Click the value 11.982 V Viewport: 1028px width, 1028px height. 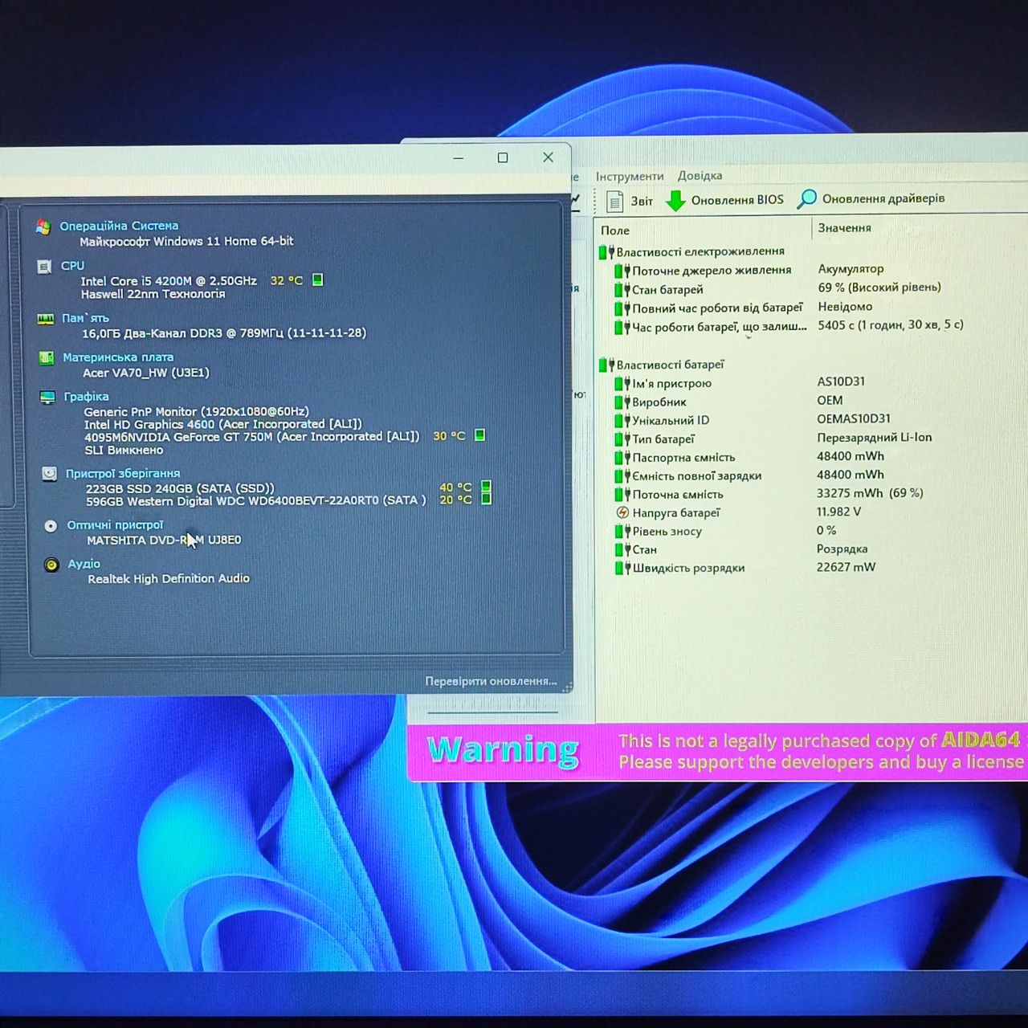point(838,512)
